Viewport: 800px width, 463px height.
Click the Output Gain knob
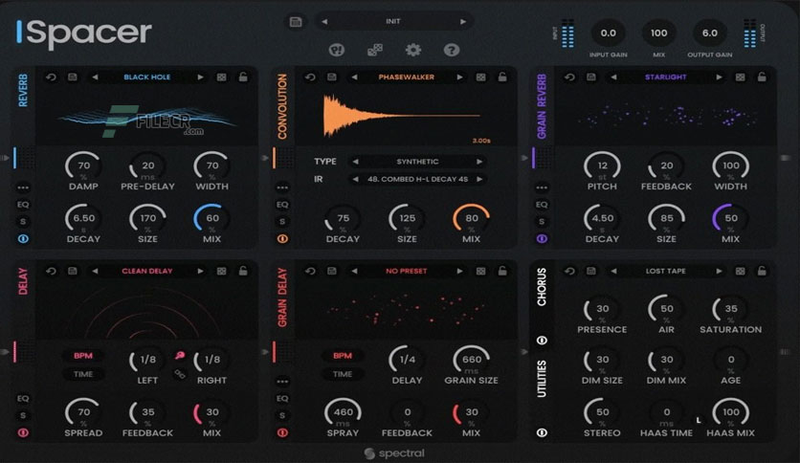(710, 33)
